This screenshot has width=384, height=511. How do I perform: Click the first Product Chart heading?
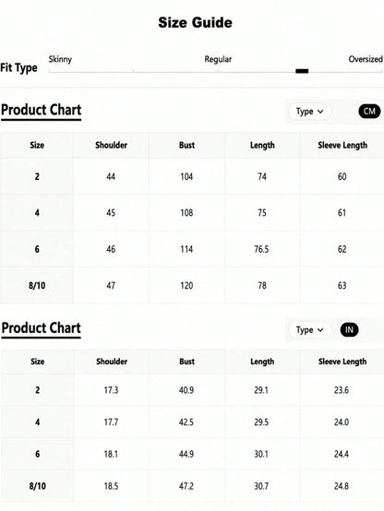pyautogui.click(x=42, y=110)
